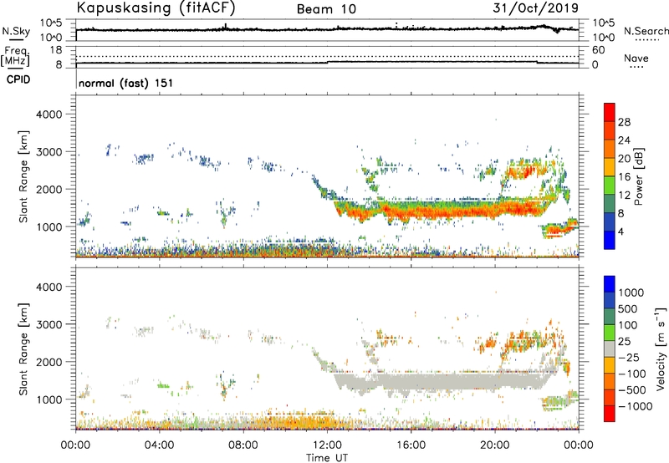Click the 4 value on power scale
669x463 pixels.
(x=620, y=231)
